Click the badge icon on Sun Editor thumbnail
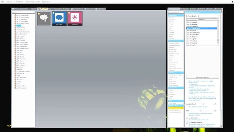This screenshot has height=132, width=234. pos(69,13)
